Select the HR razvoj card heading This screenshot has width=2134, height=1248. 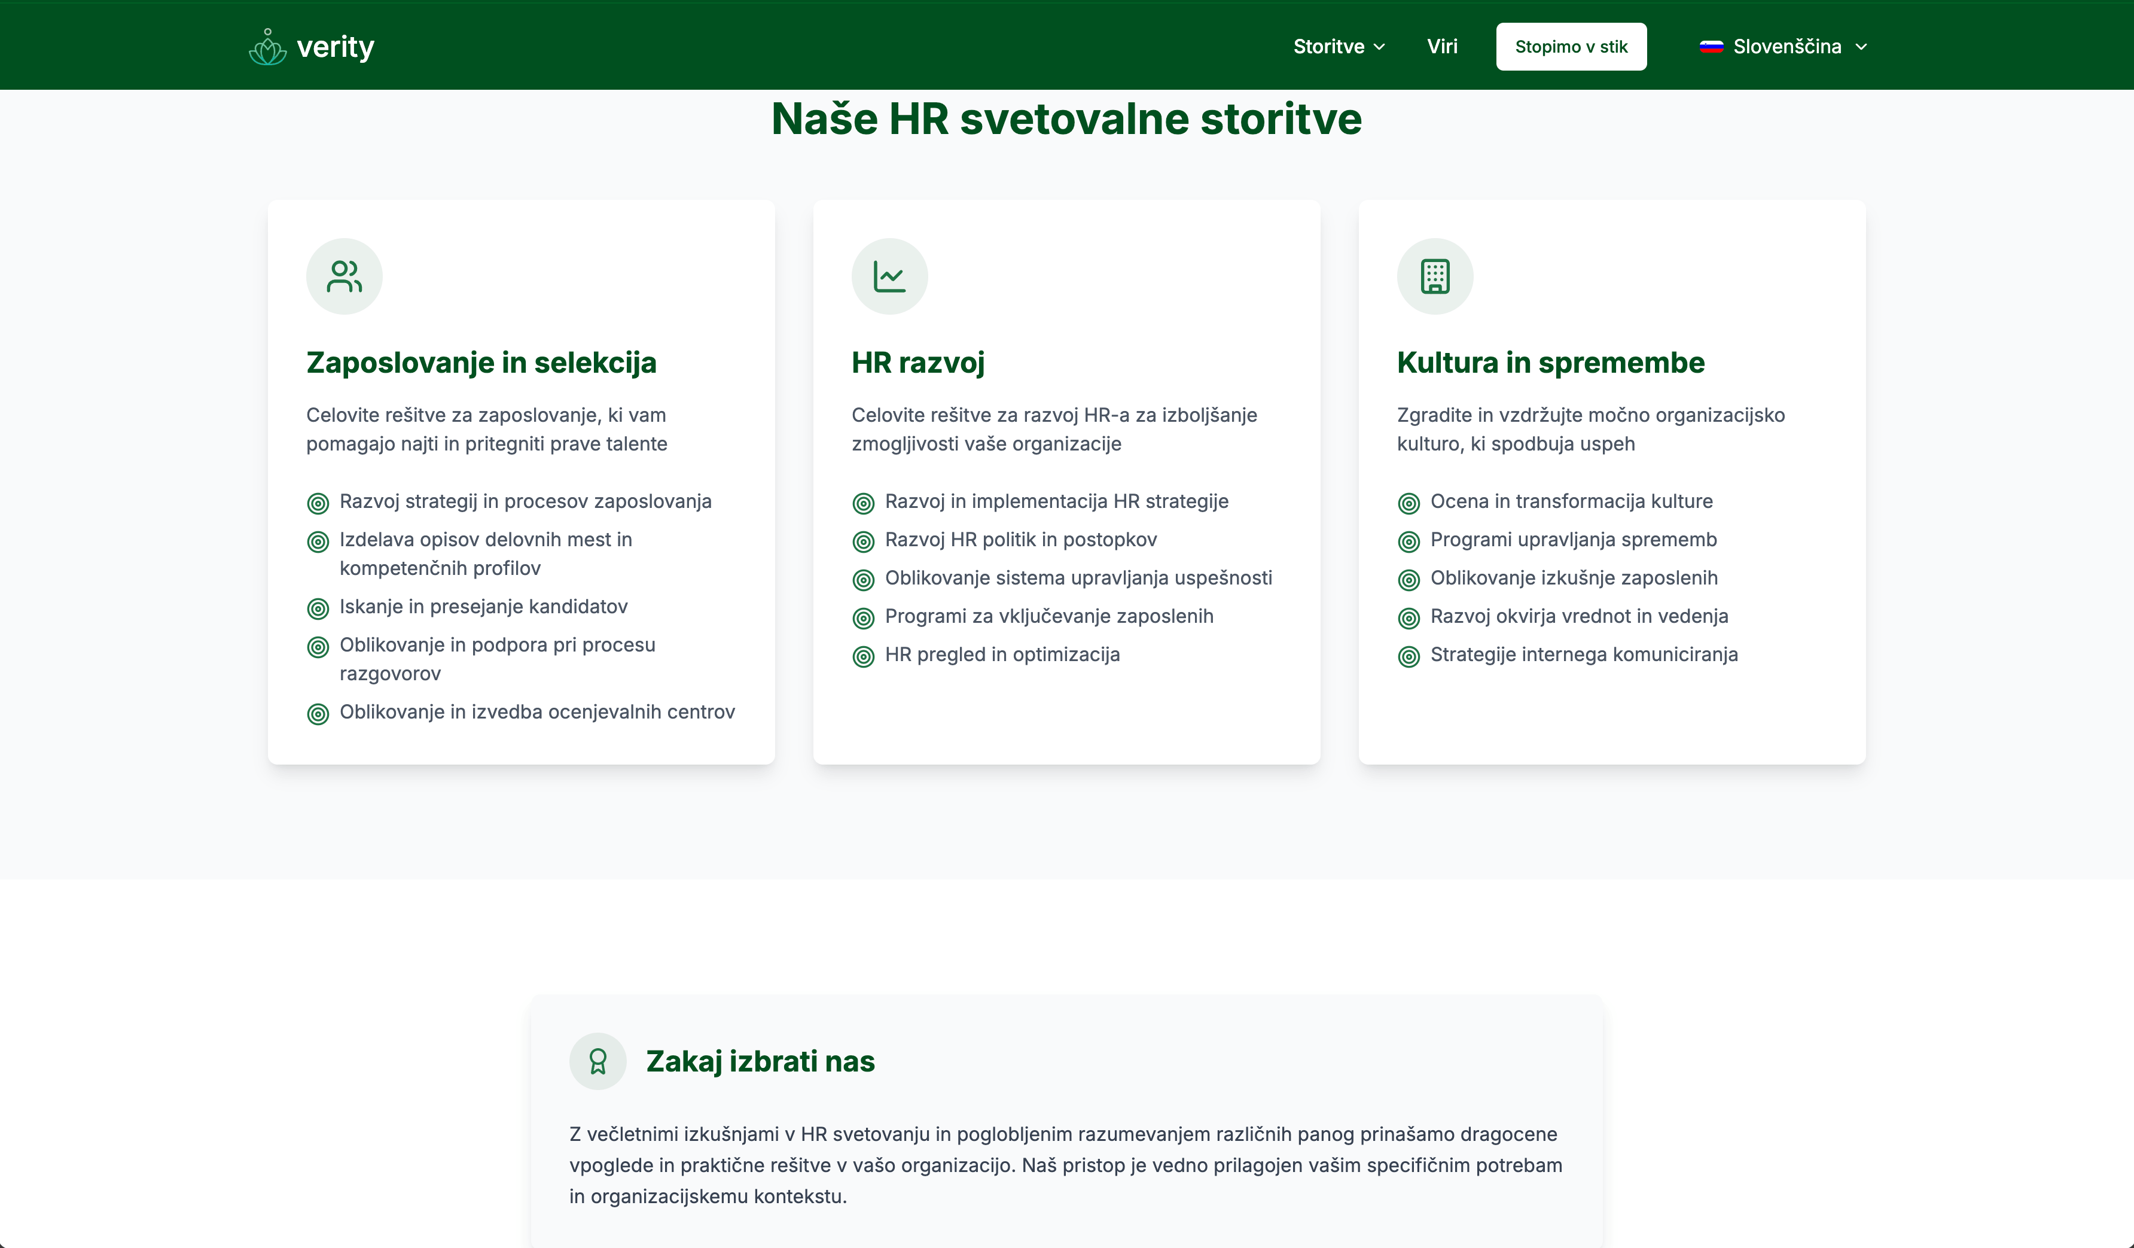point(918,363)
